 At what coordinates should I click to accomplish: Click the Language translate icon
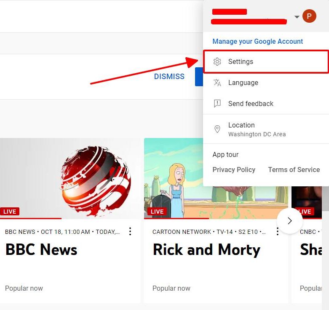point(217,83)
